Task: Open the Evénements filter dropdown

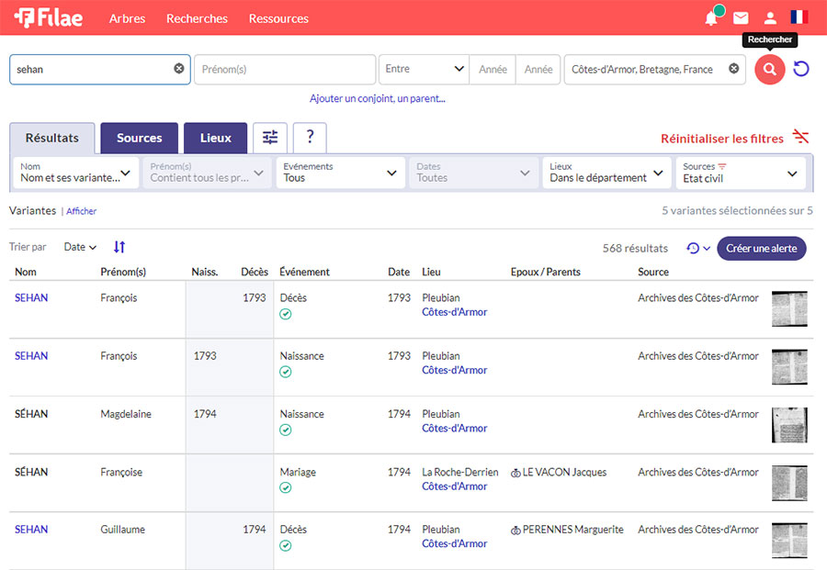Action: coord(340,173)
